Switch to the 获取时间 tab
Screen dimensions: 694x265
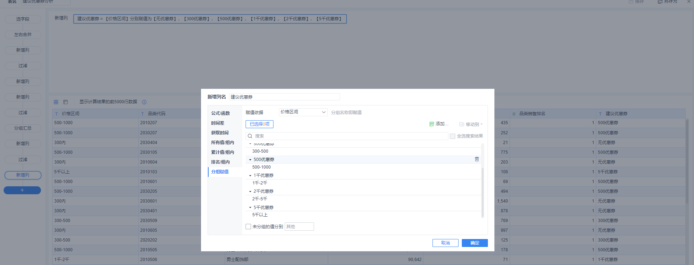coord(220,133)
